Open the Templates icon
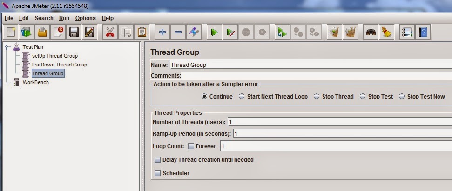The width and height of the screenshot is (452, 191). [26, 32]
